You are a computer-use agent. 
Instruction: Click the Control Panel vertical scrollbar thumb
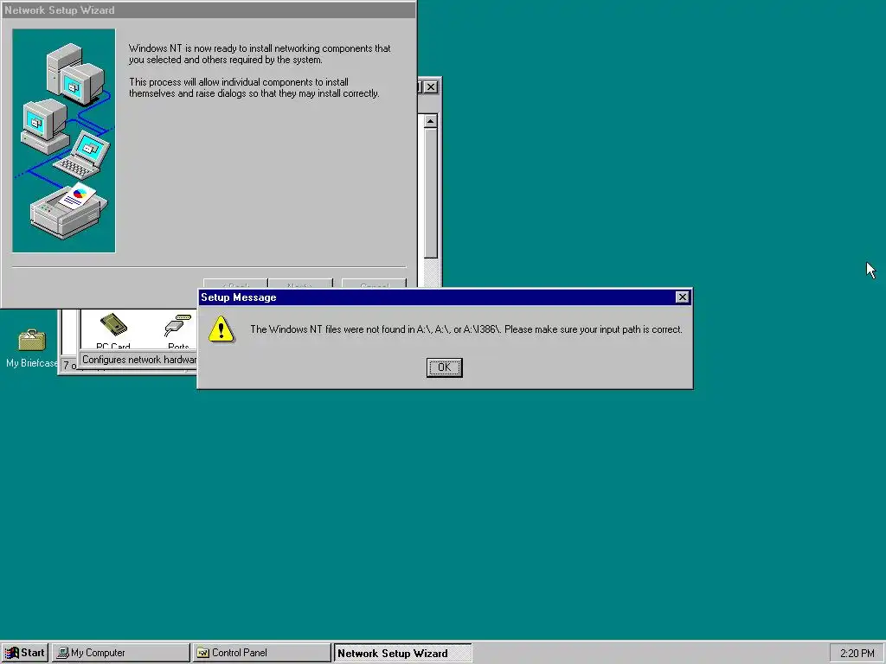pos(431,193)
